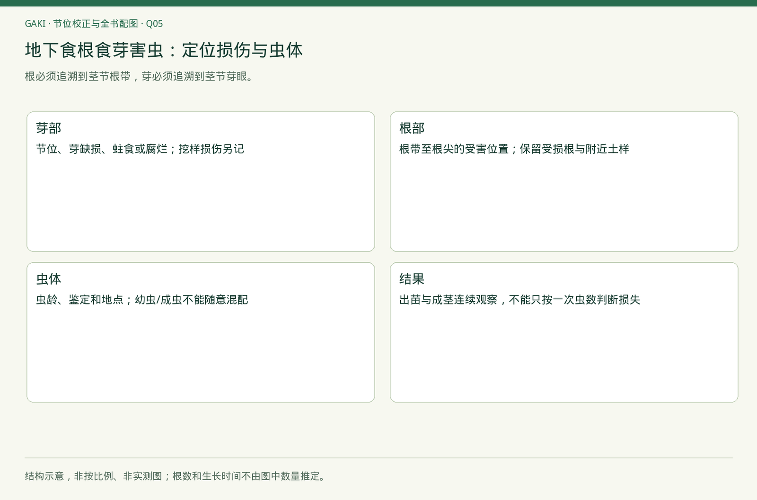Click the text '出苗与成茎连续观察，不能只按一次虫数判断损失'

pyautogui.click(x=520, y=300)
